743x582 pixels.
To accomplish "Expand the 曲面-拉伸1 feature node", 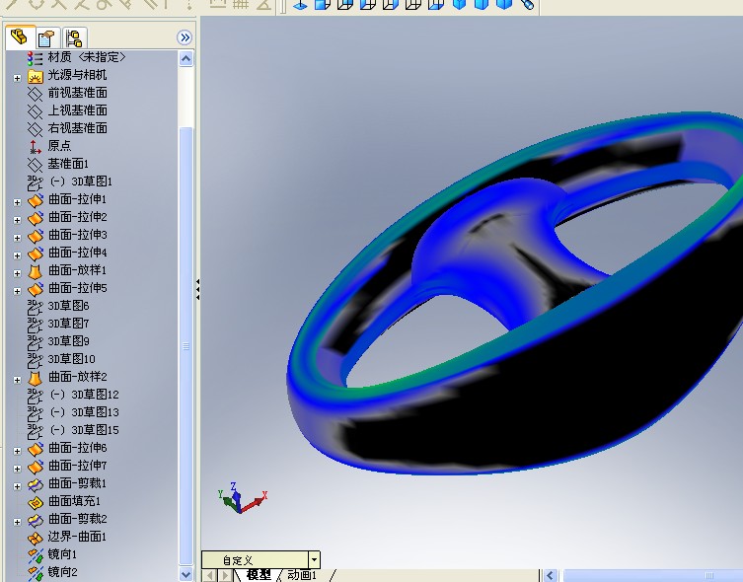I will pos(17,202).
